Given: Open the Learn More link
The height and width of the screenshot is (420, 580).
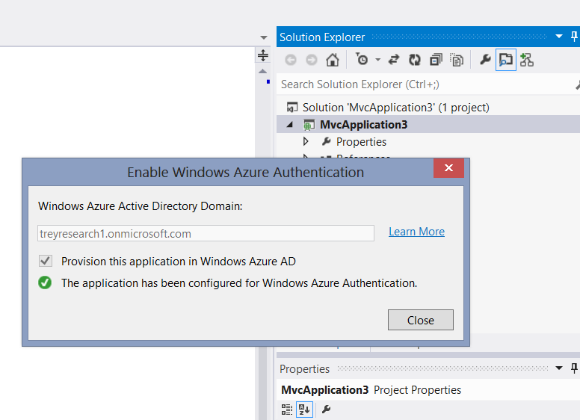Looking at the screenshot, I should click(416, 232).
